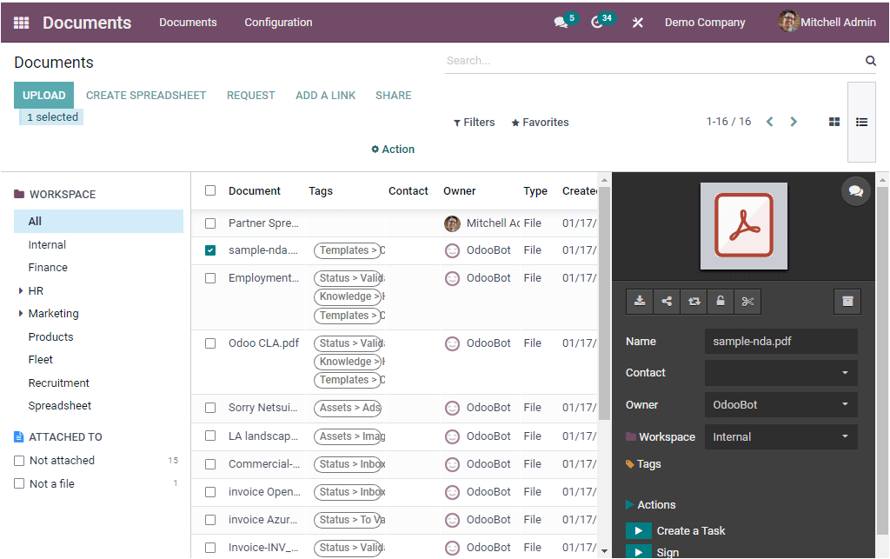Click the download icon in the document panel
Viewport: 890px width, 559px height.
(x=640, y=301)
